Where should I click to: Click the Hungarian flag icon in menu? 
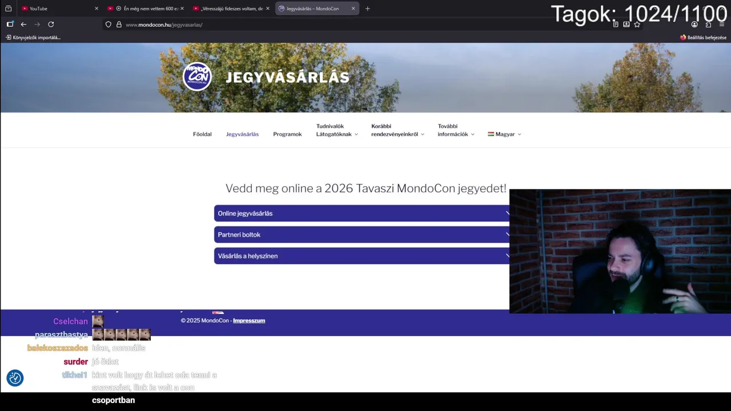(491, 134)
